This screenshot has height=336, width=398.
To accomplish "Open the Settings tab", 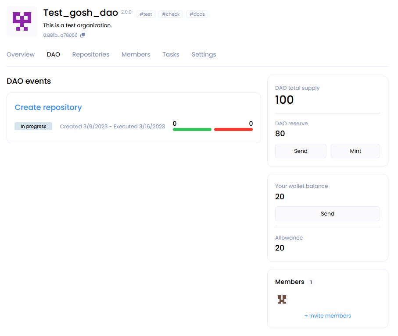I will (204, 54).
